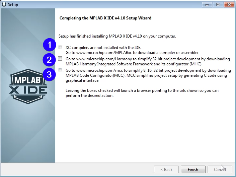
Task: Check the XC compilers download checkbox
Action: [x=60, y=47]
